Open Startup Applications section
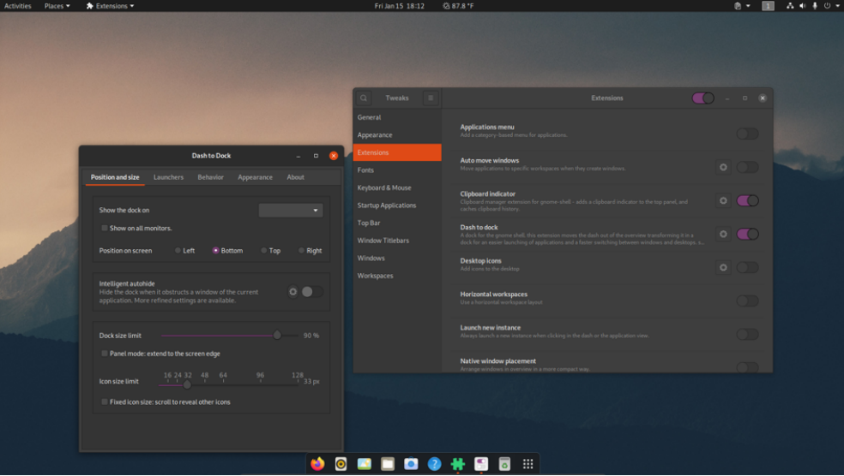The image size is (844, 476). [x=397, y=205]
